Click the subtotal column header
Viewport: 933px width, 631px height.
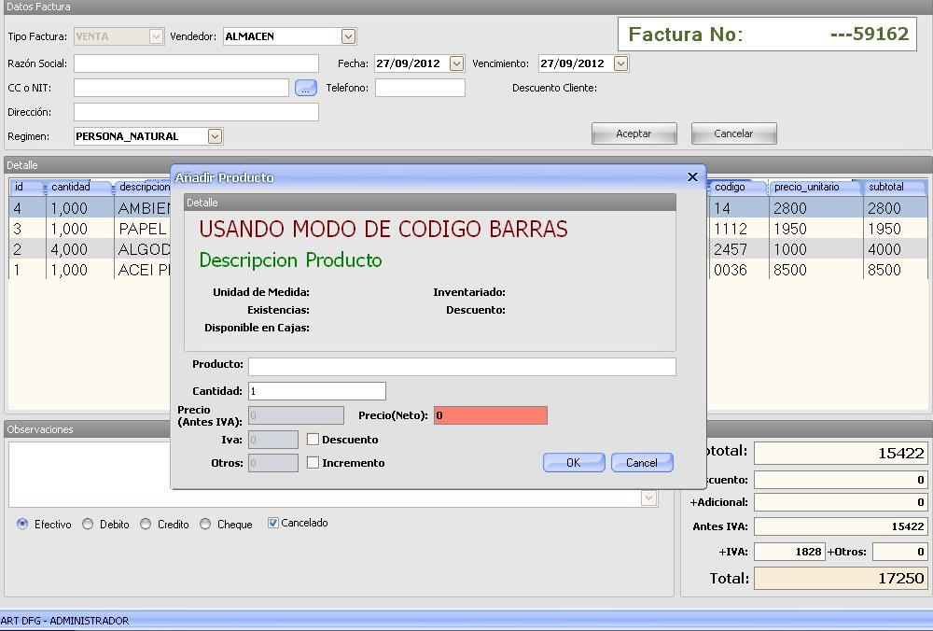pyautogui.click(x=892, y=187)
